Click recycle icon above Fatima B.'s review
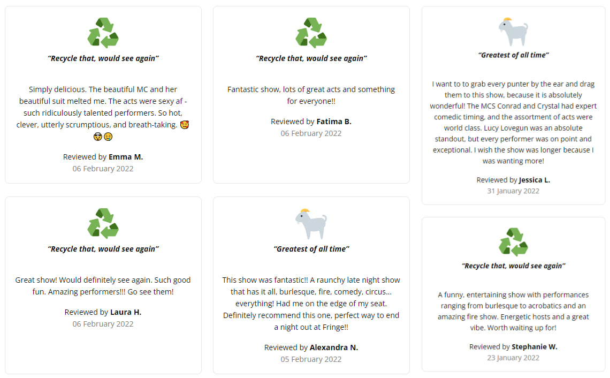 (311, 33)
